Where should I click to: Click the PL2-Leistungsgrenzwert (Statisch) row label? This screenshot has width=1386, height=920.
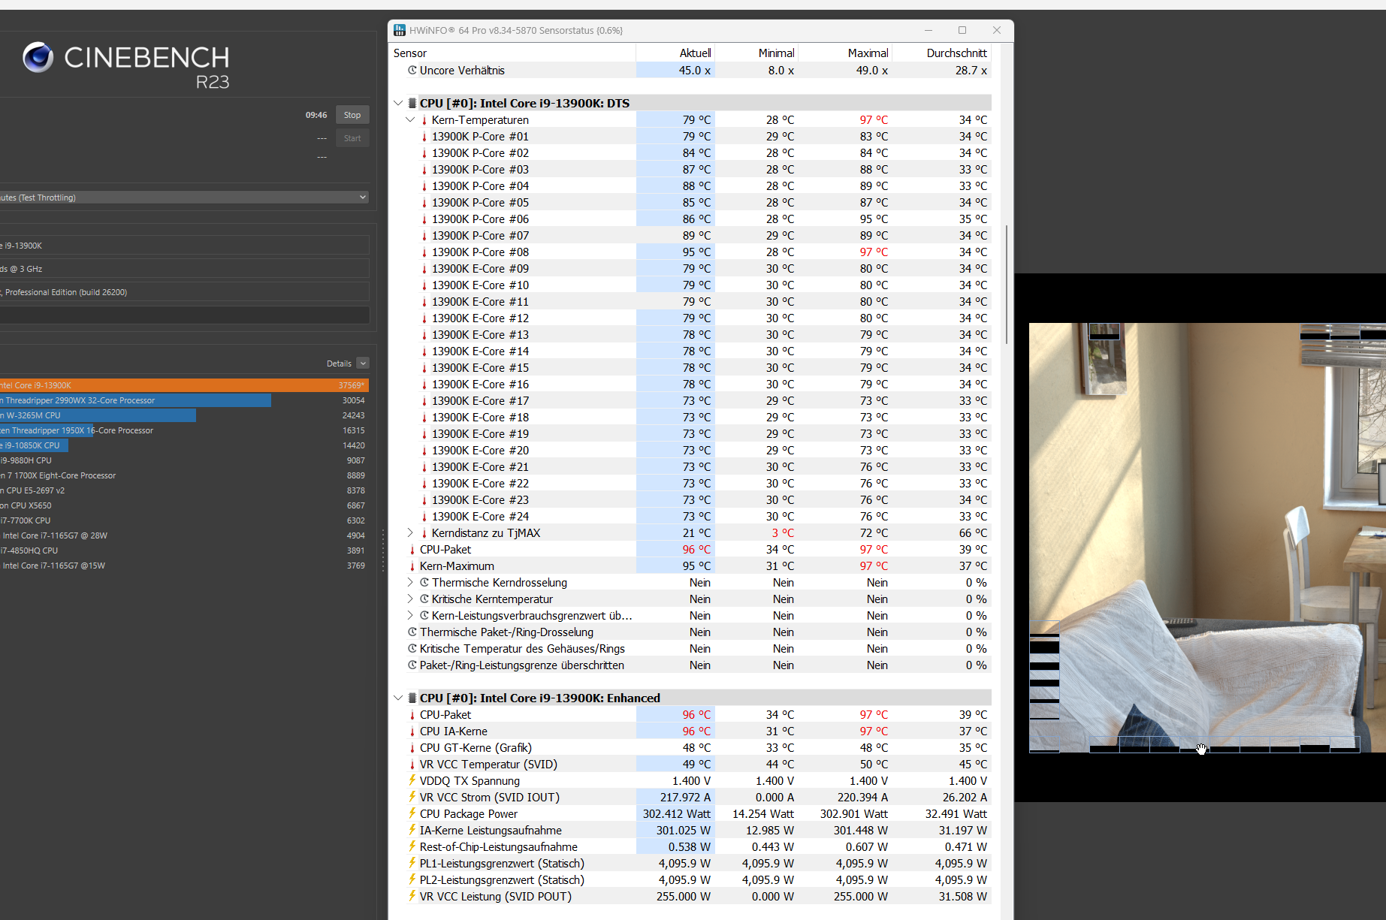click(502, 880)
